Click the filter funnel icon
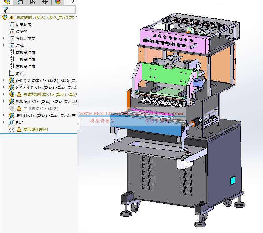Screen dimensions: 263x233 click(x=5, y=9)
